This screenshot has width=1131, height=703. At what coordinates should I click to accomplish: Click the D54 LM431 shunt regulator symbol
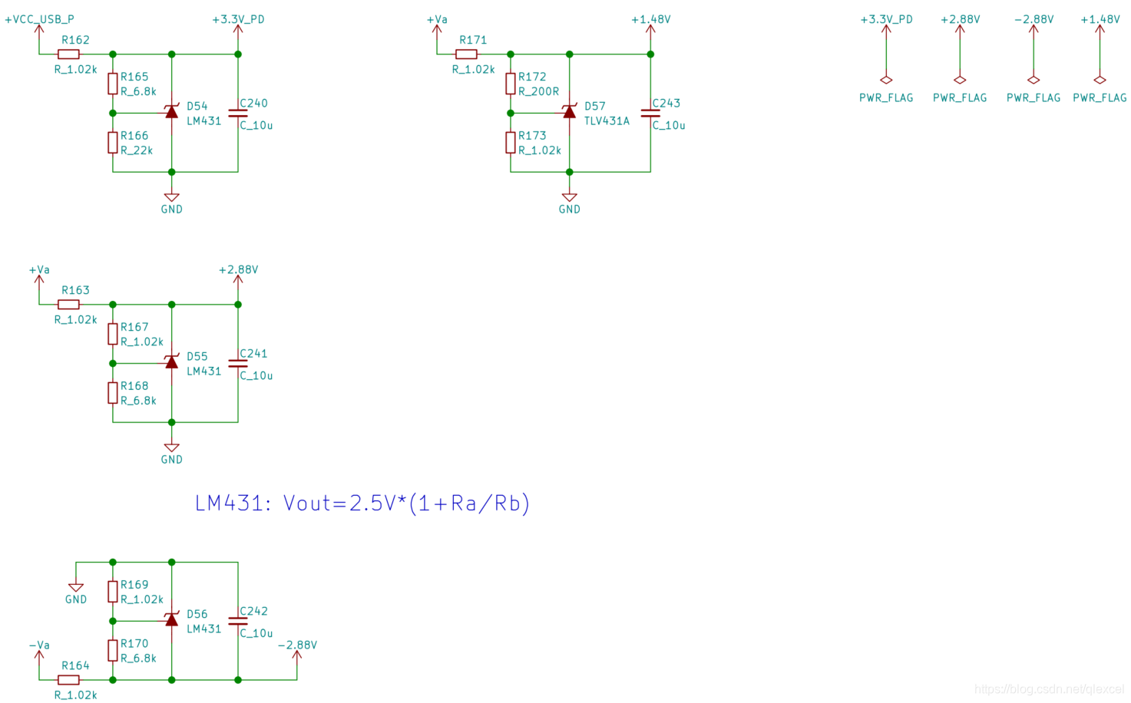click(172, 112)
